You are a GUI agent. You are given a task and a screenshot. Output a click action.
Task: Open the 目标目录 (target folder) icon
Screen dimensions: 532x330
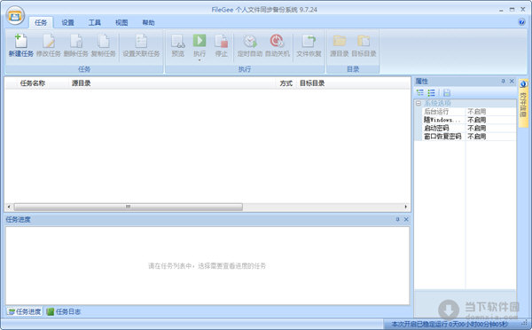tap(364, 41)
